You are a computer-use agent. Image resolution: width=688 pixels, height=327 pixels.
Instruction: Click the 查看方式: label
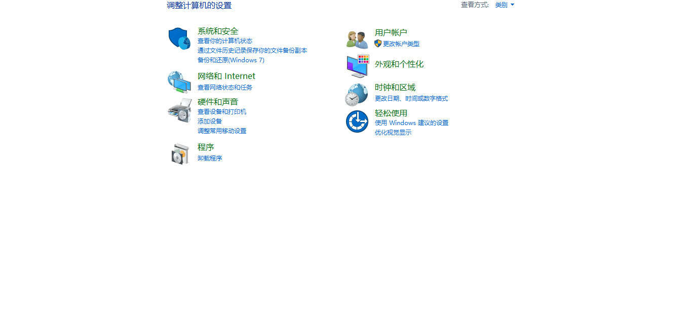tap(475, 5)
